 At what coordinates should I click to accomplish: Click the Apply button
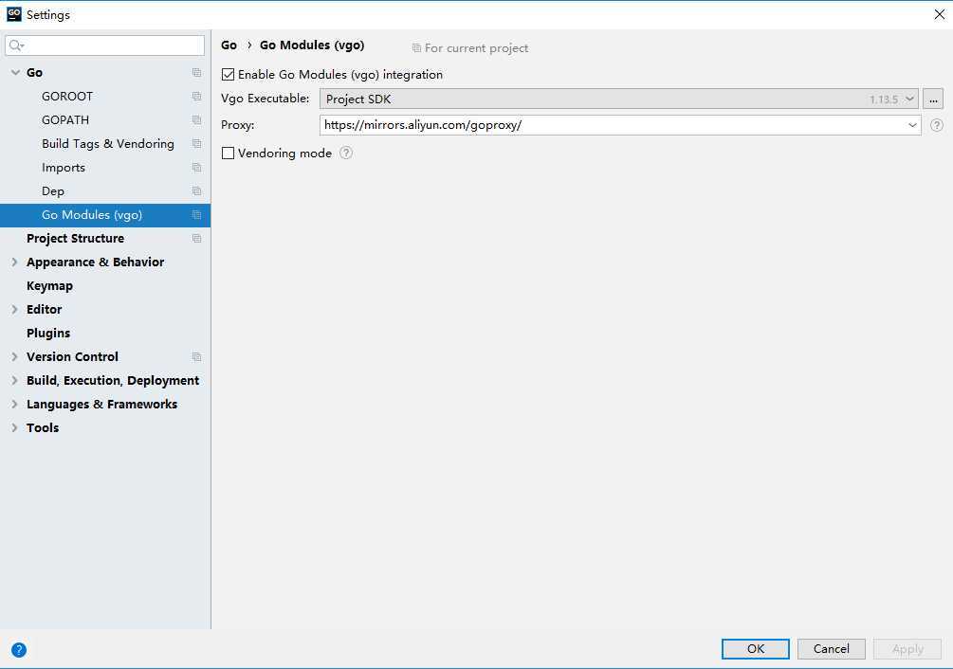tap(907, 648)
